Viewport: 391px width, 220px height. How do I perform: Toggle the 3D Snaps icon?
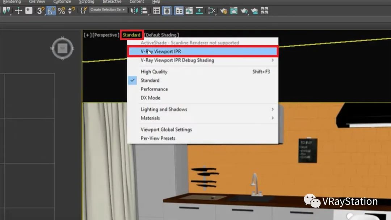tap(40, 10)
